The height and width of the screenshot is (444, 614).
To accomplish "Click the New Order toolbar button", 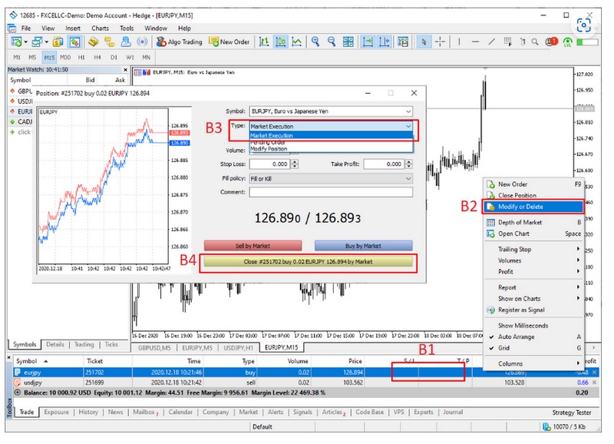I will coord(229,41).
